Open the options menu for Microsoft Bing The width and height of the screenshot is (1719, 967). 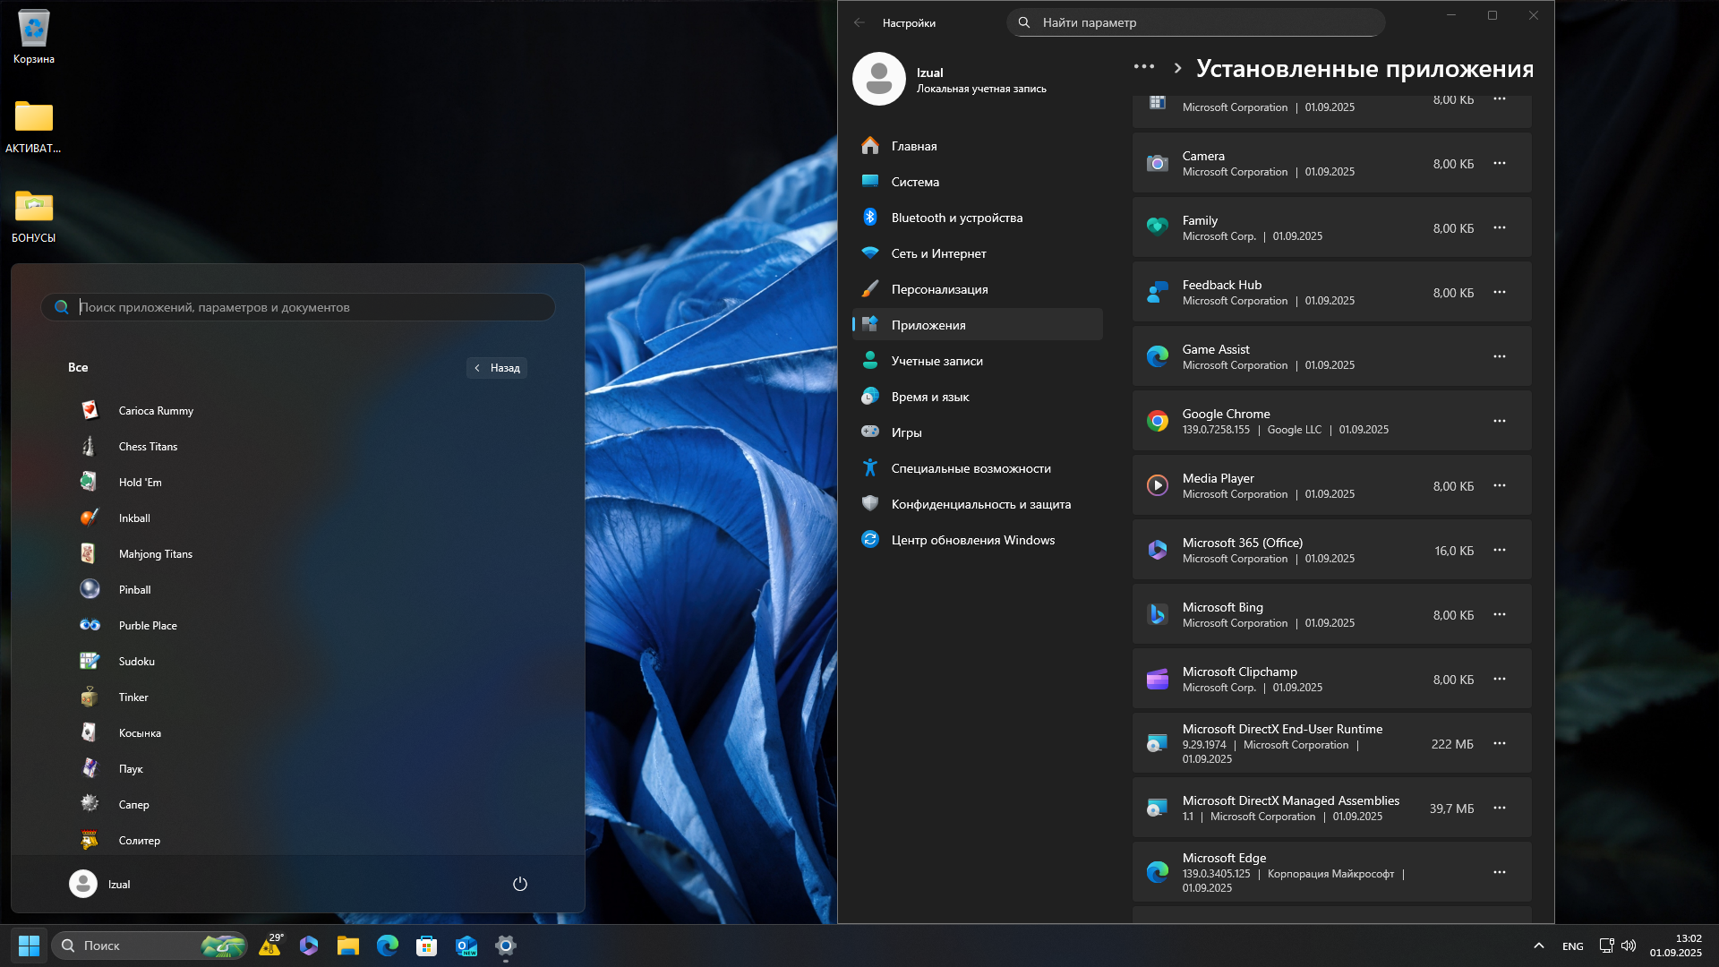[x=1500, y=615]
